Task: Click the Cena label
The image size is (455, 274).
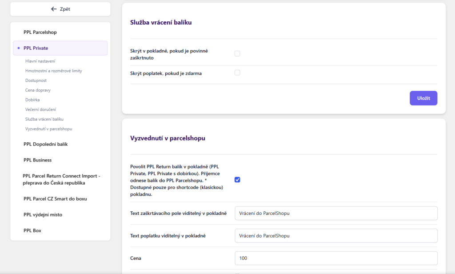Action: point(136,258)
